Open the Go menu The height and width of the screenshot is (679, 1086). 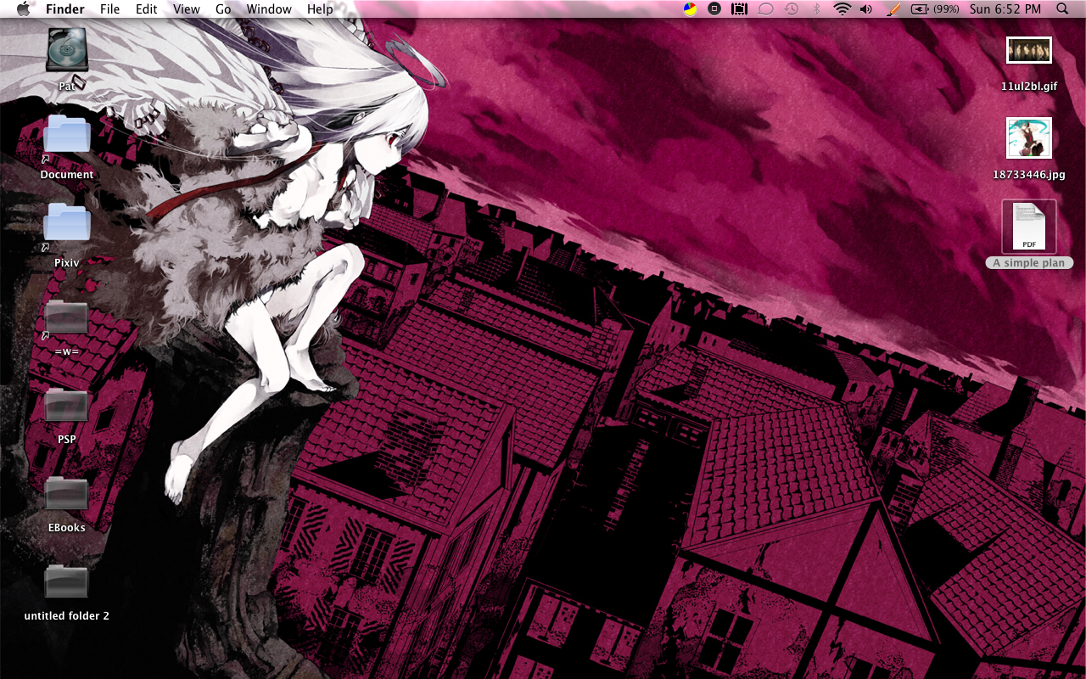point(223,9)
